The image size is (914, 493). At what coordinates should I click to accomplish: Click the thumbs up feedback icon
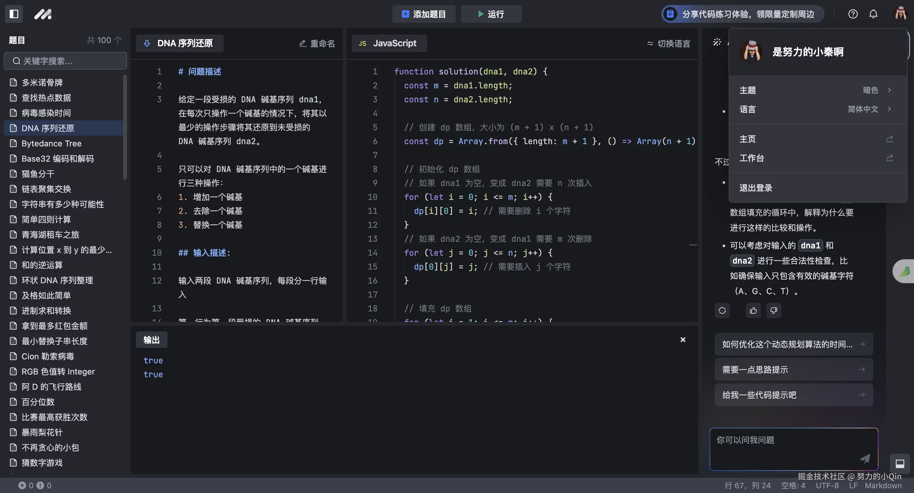point(753,311)
